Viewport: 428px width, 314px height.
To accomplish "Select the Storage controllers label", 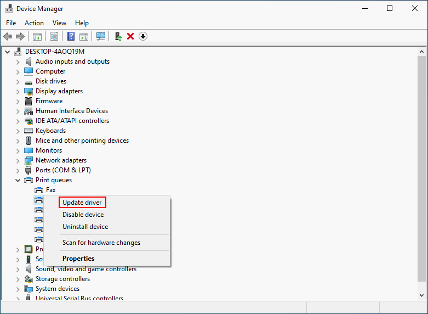I will coord(63,279).
